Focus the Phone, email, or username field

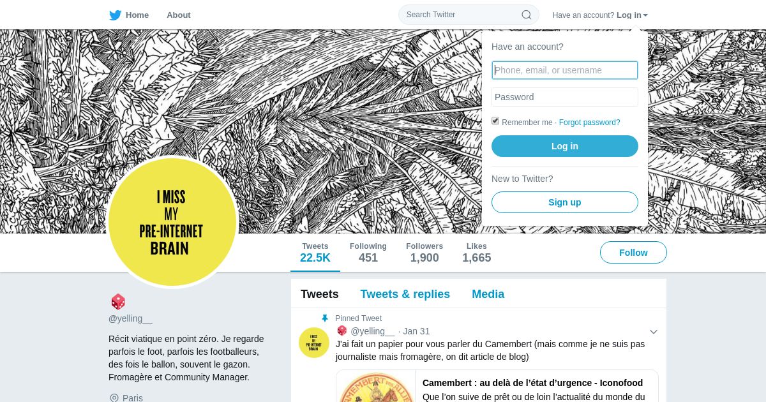565,70
